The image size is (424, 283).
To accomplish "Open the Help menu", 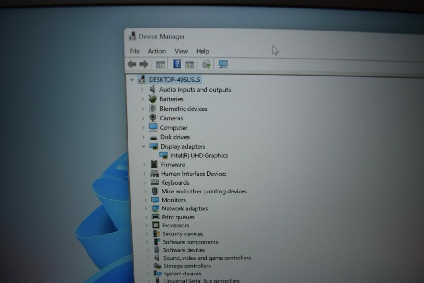I will click(203, 51).
